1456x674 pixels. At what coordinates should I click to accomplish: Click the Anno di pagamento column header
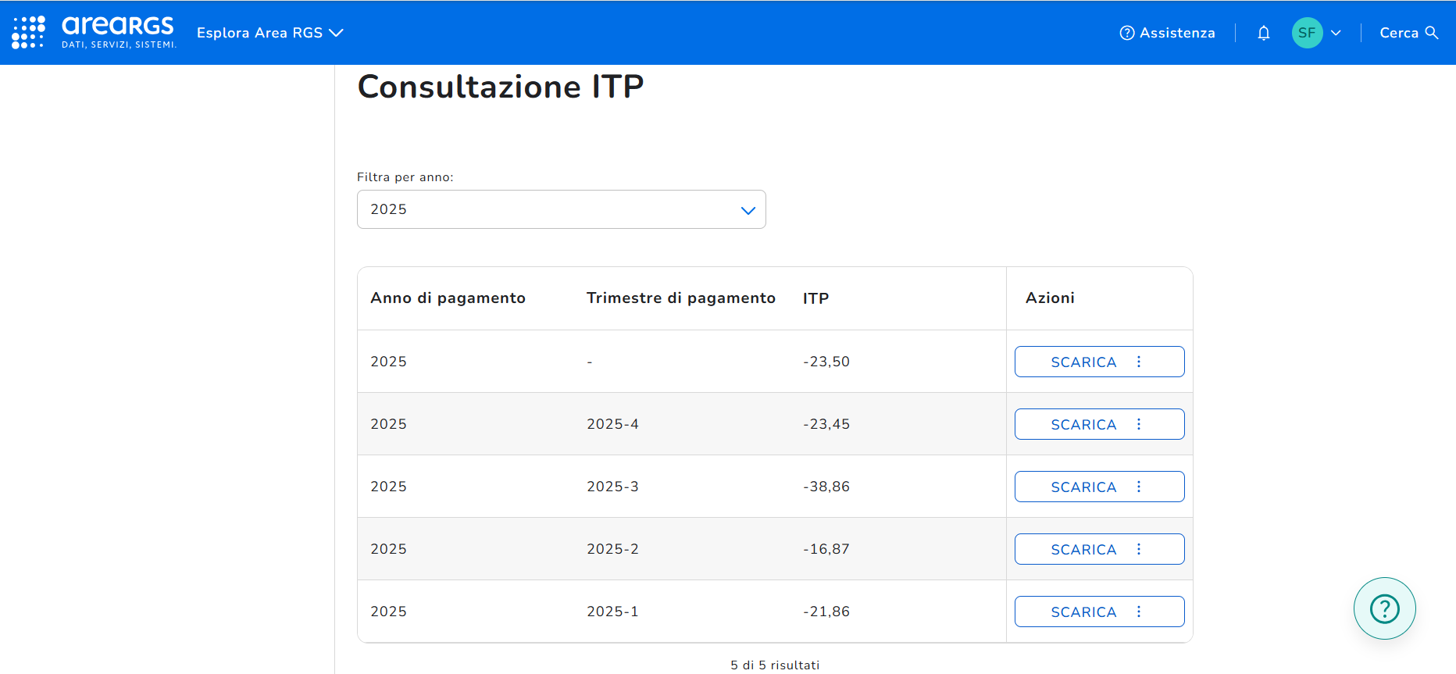pyautogui.click(x=448, y=298)
